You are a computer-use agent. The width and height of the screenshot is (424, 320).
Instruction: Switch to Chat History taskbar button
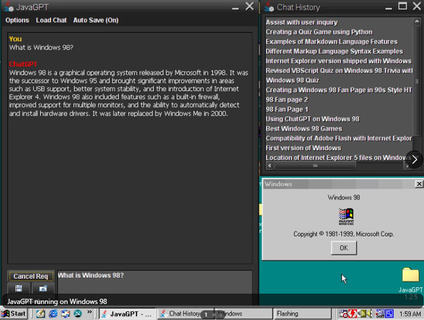[x=180, y=314]
